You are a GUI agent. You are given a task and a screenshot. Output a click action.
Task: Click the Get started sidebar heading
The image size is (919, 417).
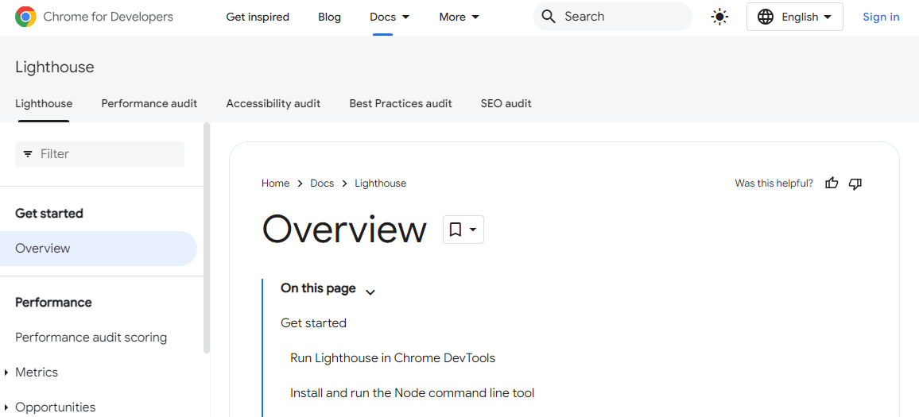pos(49,213)
